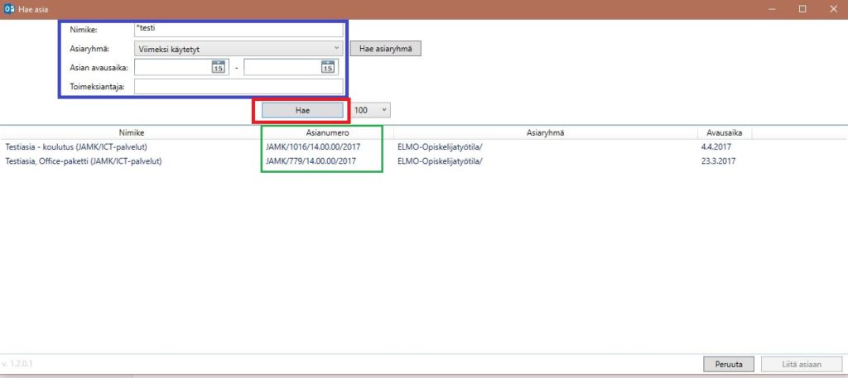
Task: Click the Hae asiaryhmä button
Action: [386, 49]
